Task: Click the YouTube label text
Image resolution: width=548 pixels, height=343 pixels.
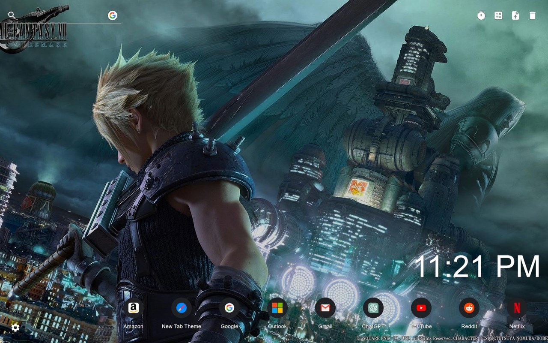Action: tap(421, 326)
